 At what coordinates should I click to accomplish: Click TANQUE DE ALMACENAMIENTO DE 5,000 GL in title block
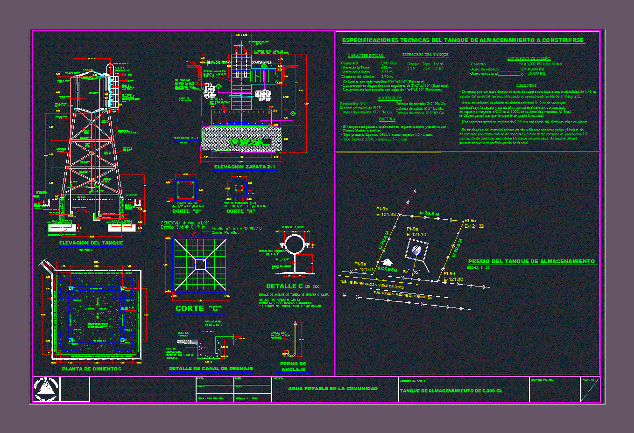point(451,391)
